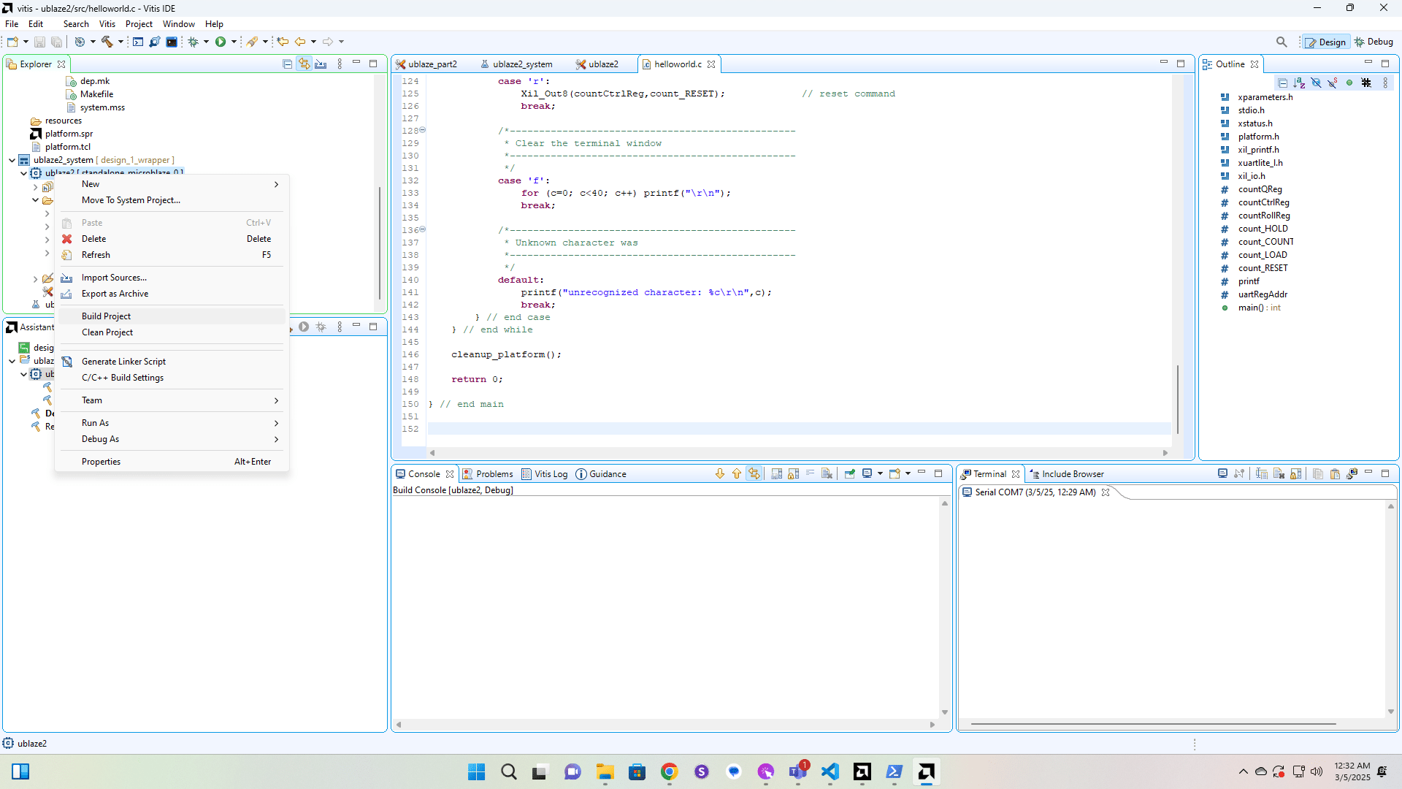Pin the Console using the pin icon
Viewport: 1402px width, 789px height.
tap(849, 473)
